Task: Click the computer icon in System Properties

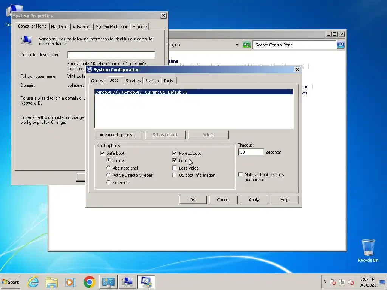Action: tap(26, 41)
